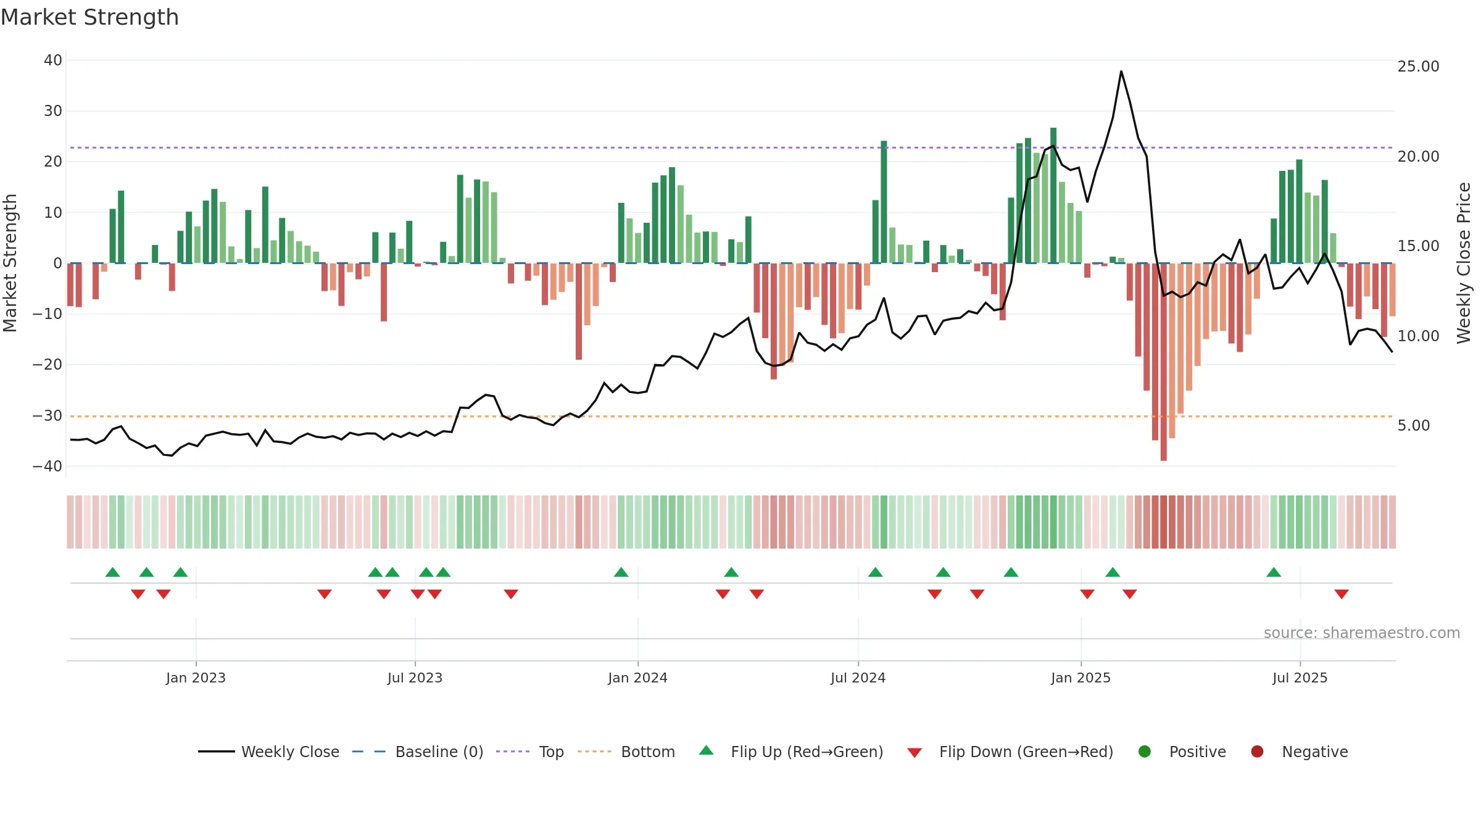Viewport: 1481px width, 833px height.
Task: Toggle the Positive legend entry
Action: click(1182, 752)
